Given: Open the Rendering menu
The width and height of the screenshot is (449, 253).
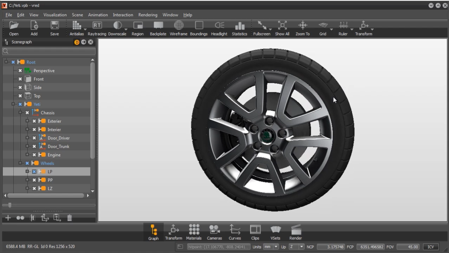Looking at the screenshot, I should [x=148, y=15].
